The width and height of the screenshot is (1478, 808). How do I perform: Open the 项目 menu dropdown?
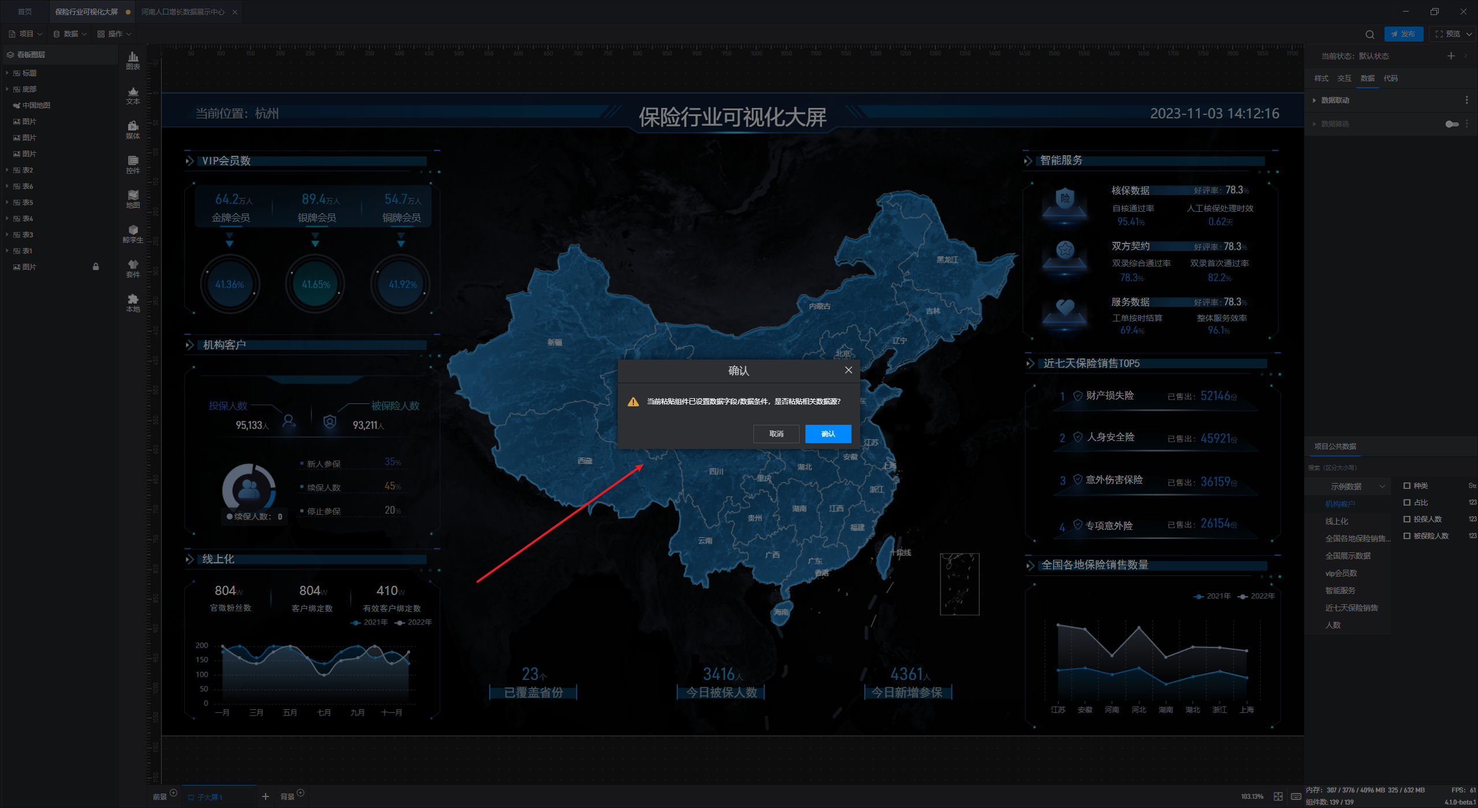pyautogui.click(x=26, y=34)
